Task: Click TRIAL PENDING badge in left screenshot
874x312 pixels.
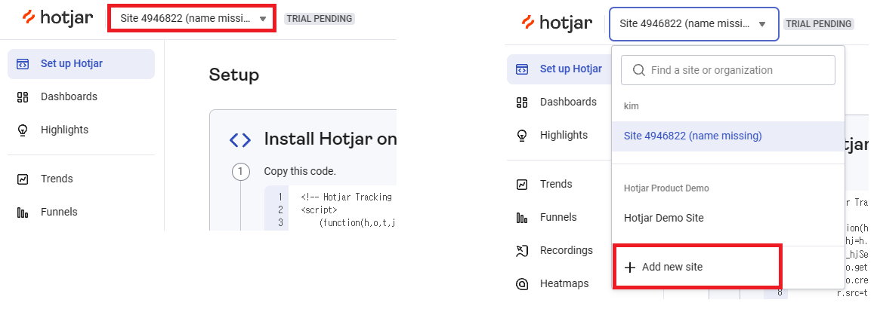Action: tap(320, 18)
